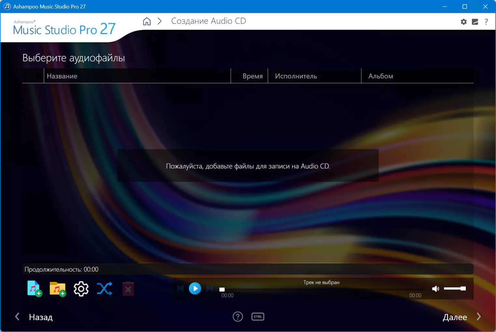Viewport: 496px width, 332px height.
Task: Open the circled help icon at bottom
Action: (x=238, y=317)
